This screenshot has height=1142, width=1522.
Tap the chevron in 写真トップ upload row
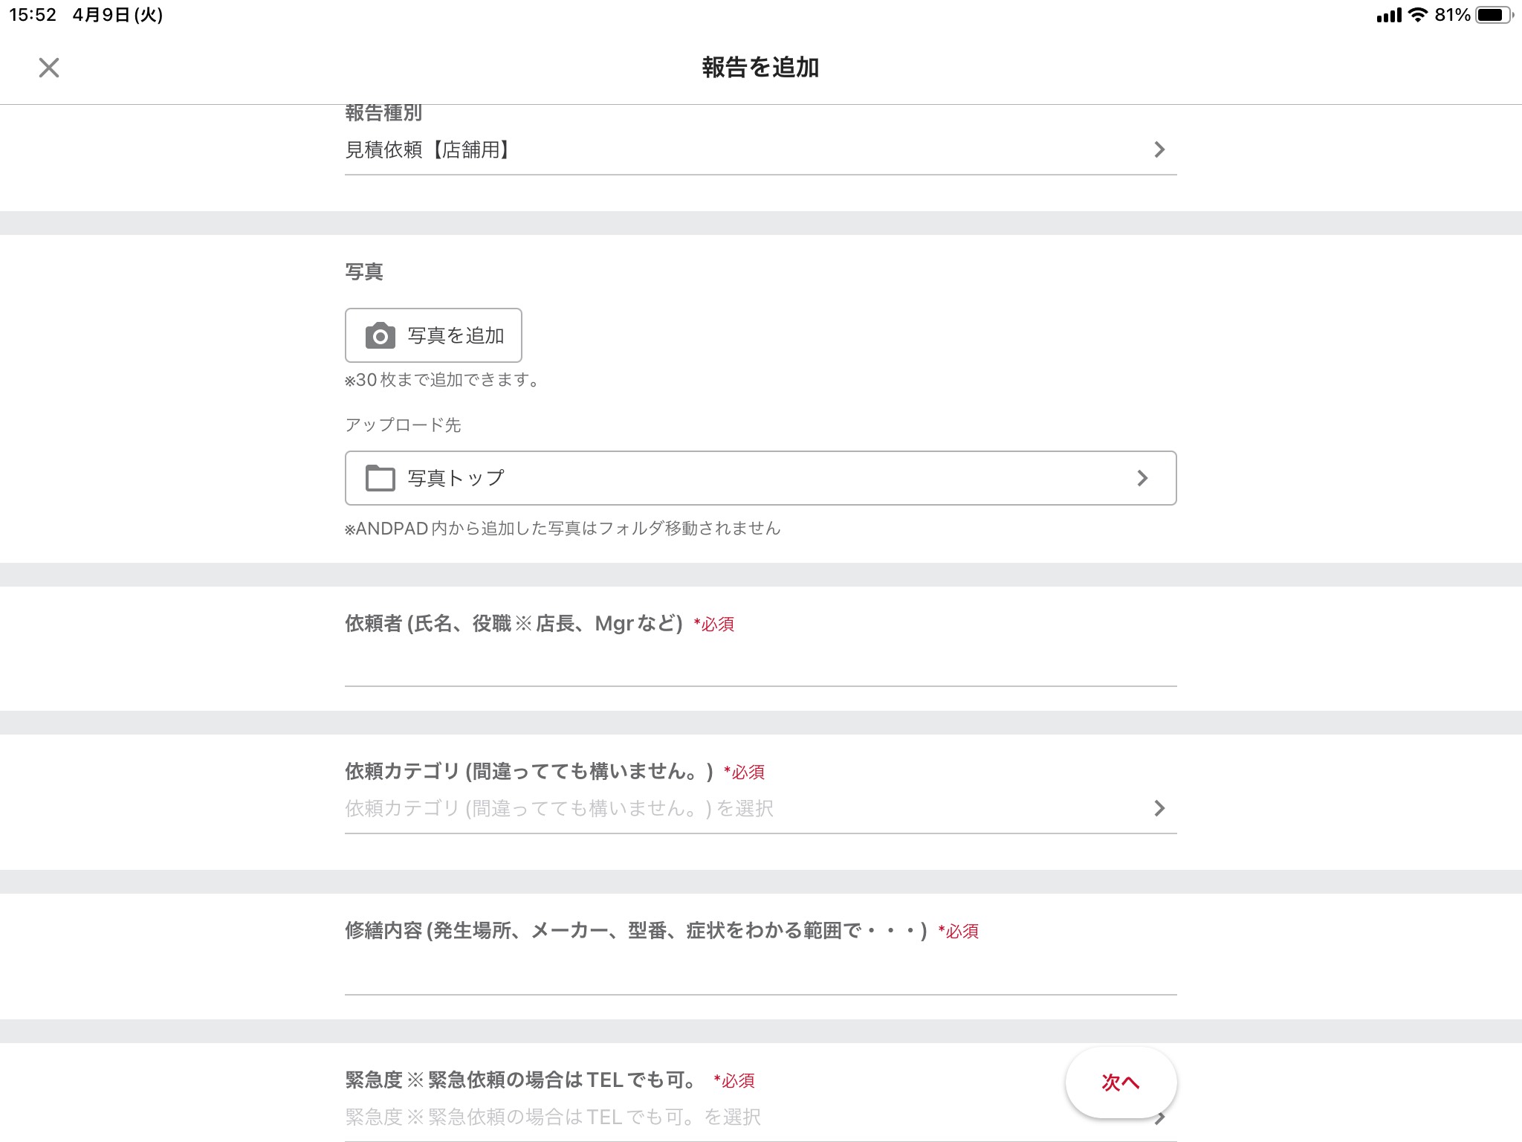click(1142, 478)
